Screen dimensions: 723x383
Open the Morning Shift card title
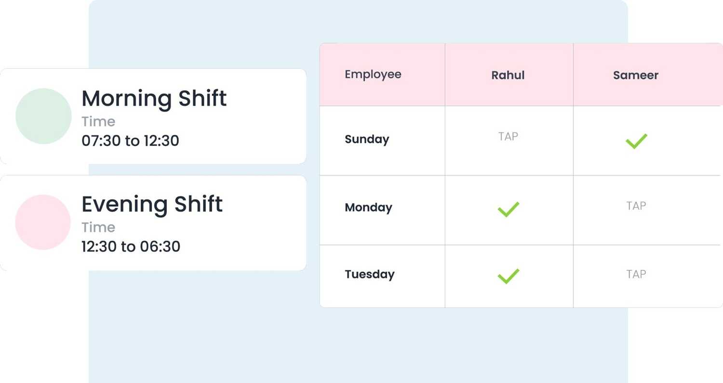(x=154, y=99)
